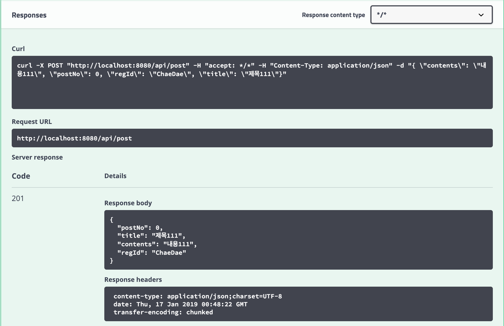Screen dimensions: 504x326
Task: Click the "postNo": 0 line in response body
Action: pos(140,228)
